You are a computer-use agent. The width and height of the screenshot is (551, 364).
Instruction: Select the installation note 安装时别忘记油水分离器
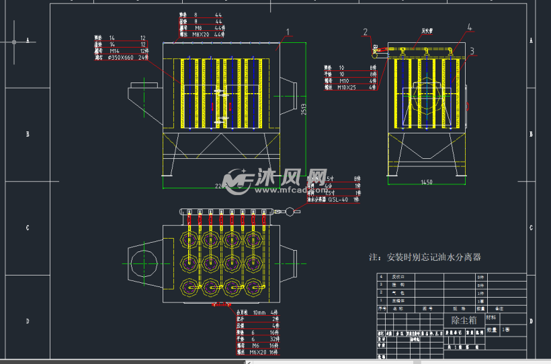(425, 257)
